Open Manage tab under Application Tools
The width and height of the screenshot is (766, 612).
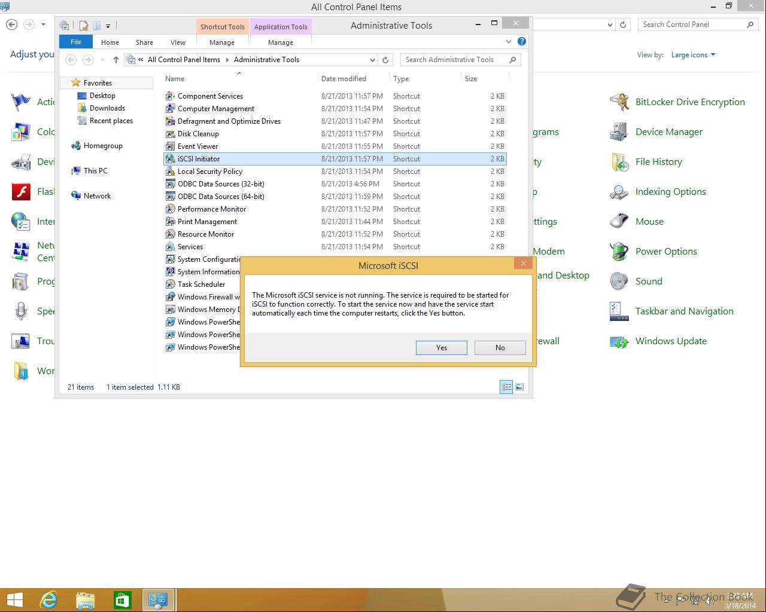pos(281,42)
